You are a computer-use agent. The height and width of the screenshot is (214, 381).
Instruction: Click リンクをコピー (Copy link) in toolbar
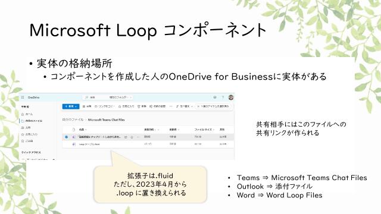tap(105, 106)
